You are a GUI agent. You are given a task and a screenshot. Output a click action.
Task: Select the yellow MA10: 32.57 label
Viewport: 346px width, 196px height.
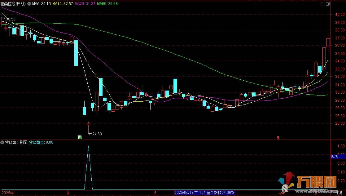pos(63,4)
